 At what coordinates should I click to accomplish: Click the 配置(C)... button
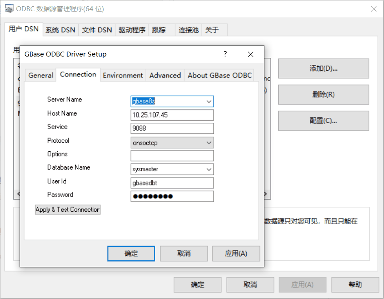pos(324,121)
